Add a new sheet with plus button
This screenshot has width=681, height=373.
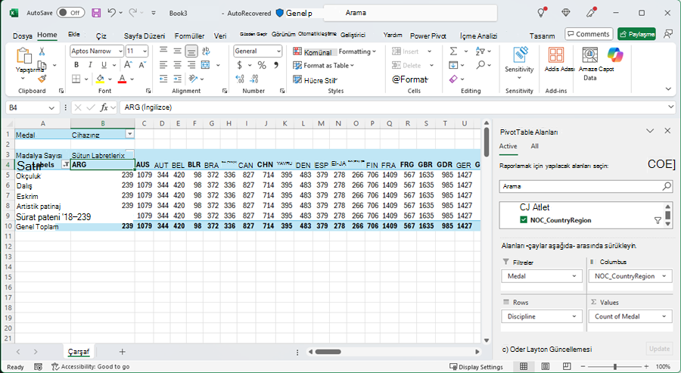(x=122, y=352)
